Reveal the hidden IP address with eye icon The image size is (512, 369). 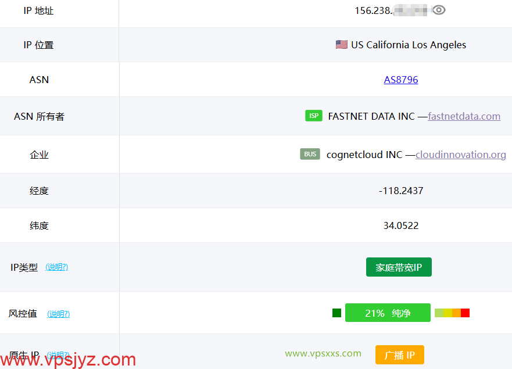pyautogui.click(x=439, y=10)
